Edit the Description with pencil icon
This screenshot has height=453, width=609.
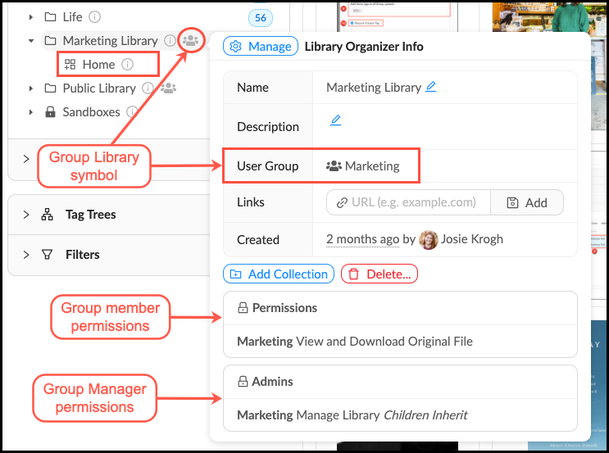pos(335,120)
